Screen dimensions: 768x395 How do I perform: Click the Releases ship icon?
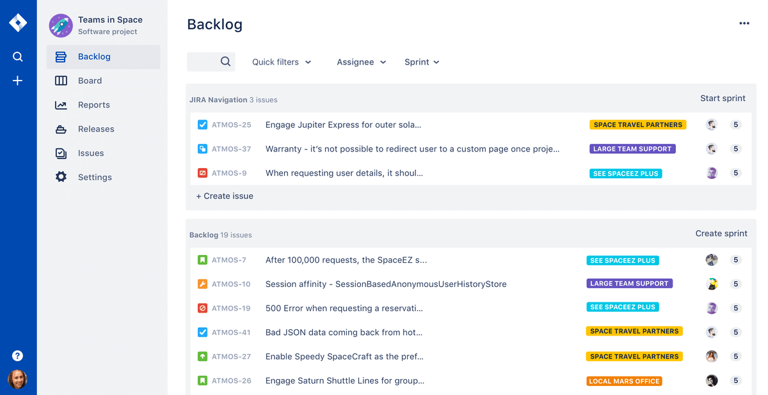pos(61,128)
